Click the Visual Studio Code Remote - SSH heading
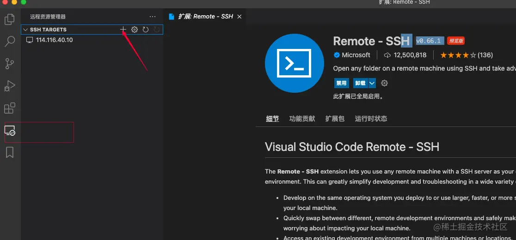This screenshot has width=516, height=240. pyautogui.click(x=352, y=147)
